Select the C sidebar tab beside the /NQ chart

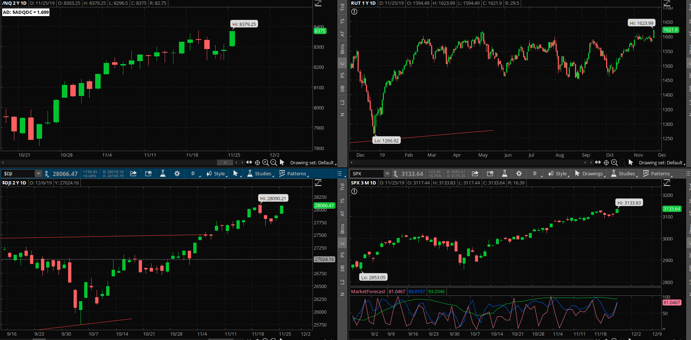coord(342,63)
